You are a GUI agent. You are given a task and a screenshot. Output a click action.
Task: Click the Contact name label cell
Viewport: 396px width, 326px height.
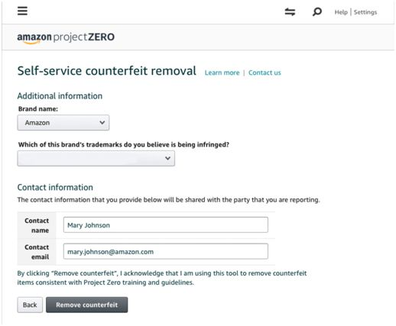click(37, 225)
